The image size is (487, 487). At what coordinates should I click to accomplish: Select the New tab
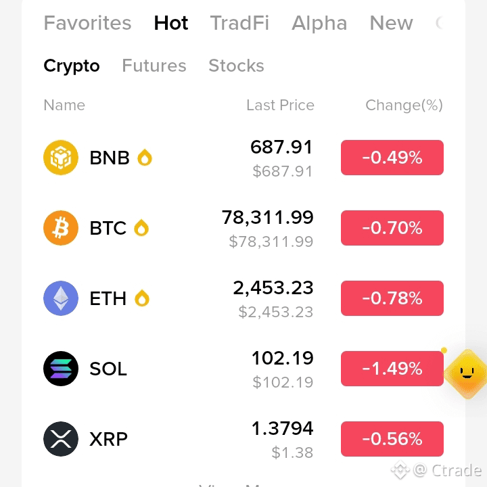[392, 23]
